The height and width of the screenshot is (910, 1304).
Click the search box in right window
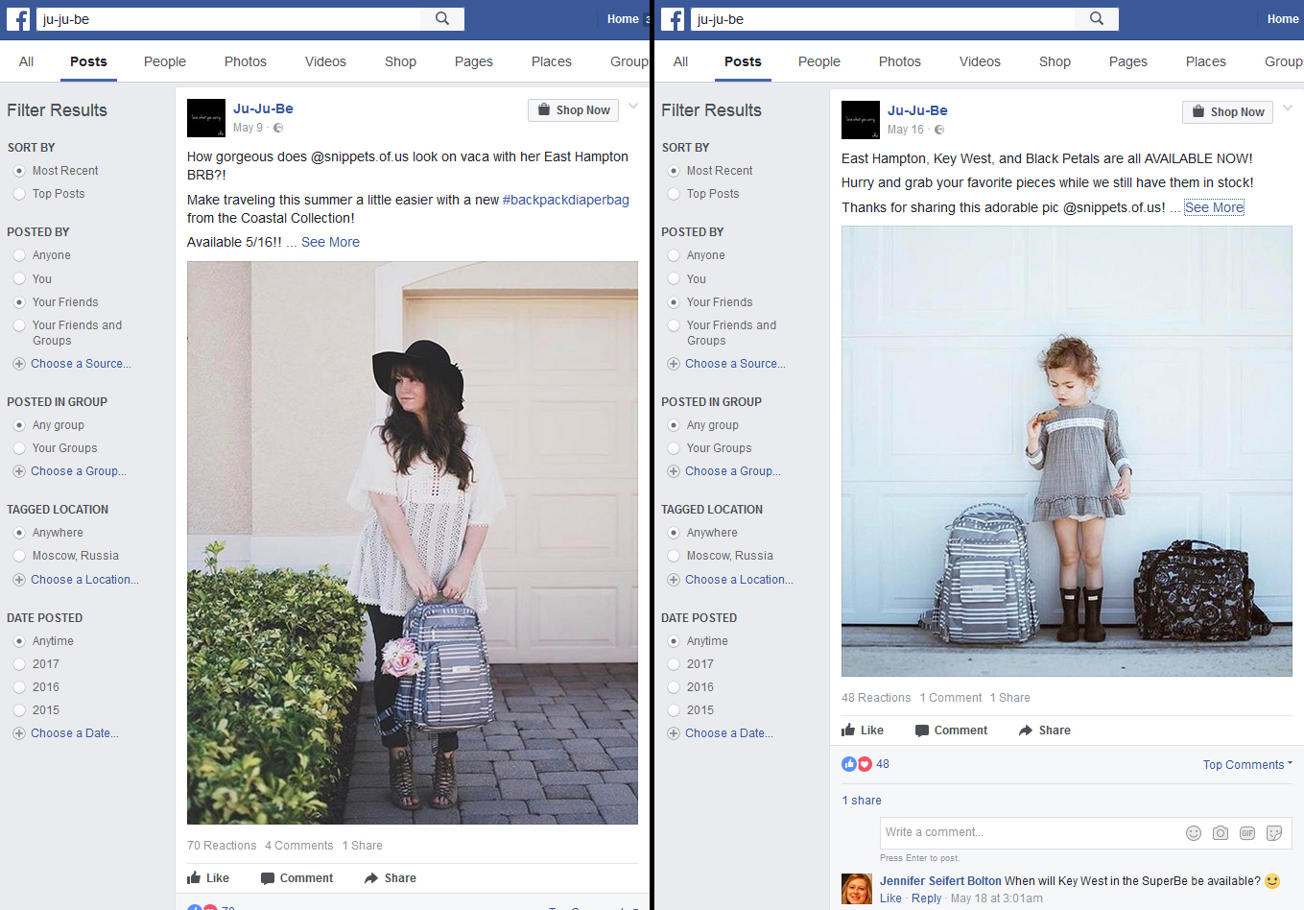[x=883, y=18]
